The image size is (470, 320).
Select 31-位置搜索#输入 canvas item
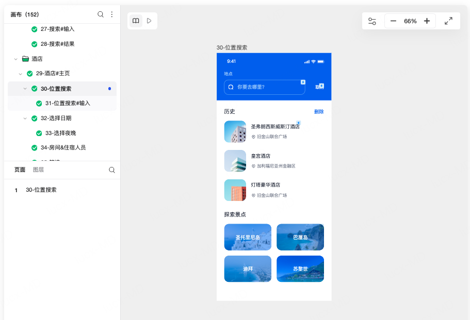pos(68,103)
